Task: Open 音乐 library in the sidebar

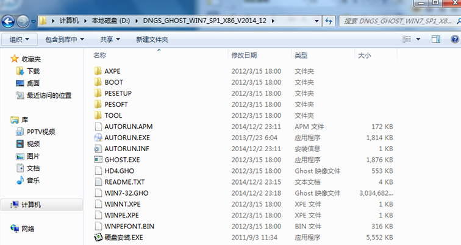Action: coord(33,180)
